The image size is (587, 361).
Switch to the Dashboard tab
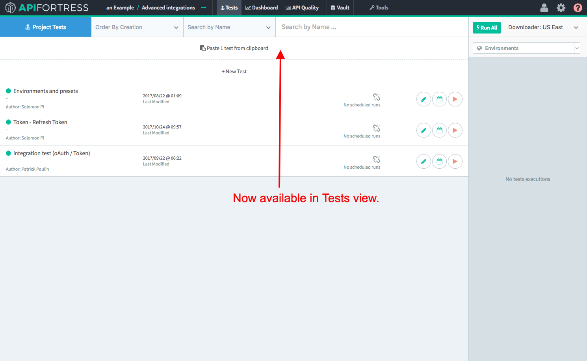tap(262, 8)
